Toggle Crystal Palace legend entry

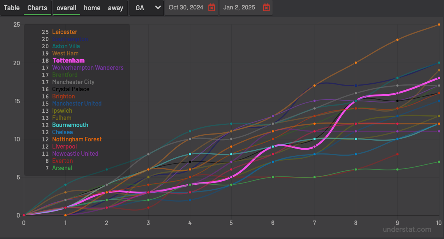click(71, 89)
